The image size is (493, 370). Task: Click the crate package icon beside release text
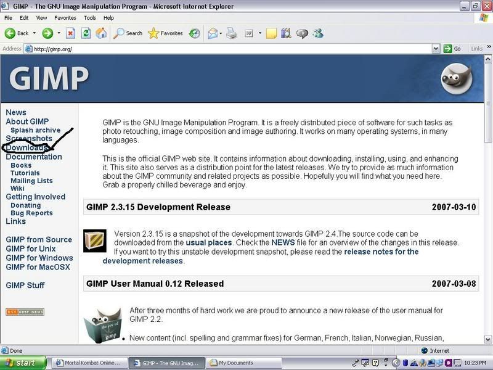95,240
